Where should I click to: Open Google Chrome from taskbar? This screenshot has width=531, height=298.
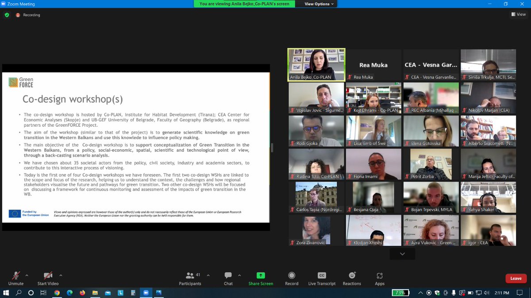click(x=57, y=292)
